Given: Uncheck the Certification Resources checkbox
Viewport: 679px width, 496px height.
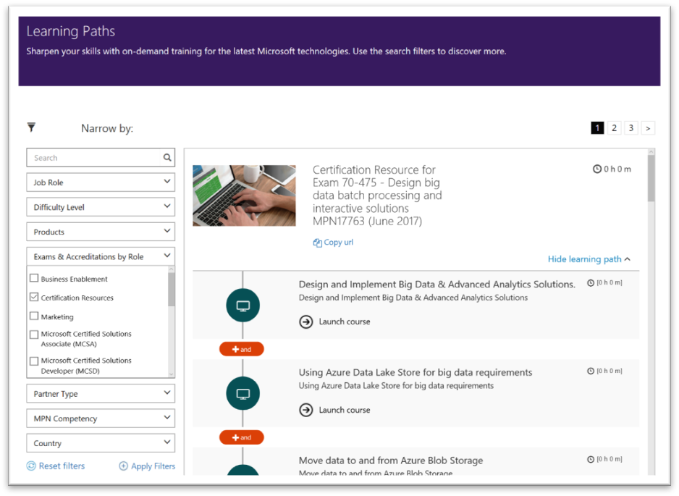Looking at the screenshot, I should pos(34,297).
